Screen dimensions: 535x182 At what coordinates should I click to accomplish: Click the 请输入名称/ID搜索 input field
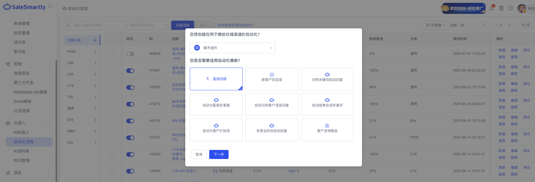(x=95, y=25)
